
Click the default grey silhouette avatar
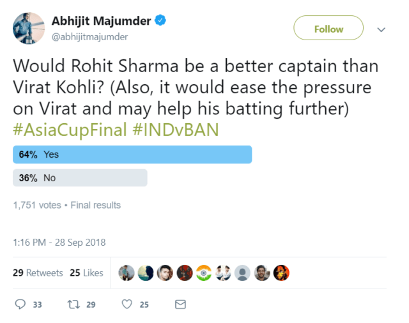coord(242,273)
